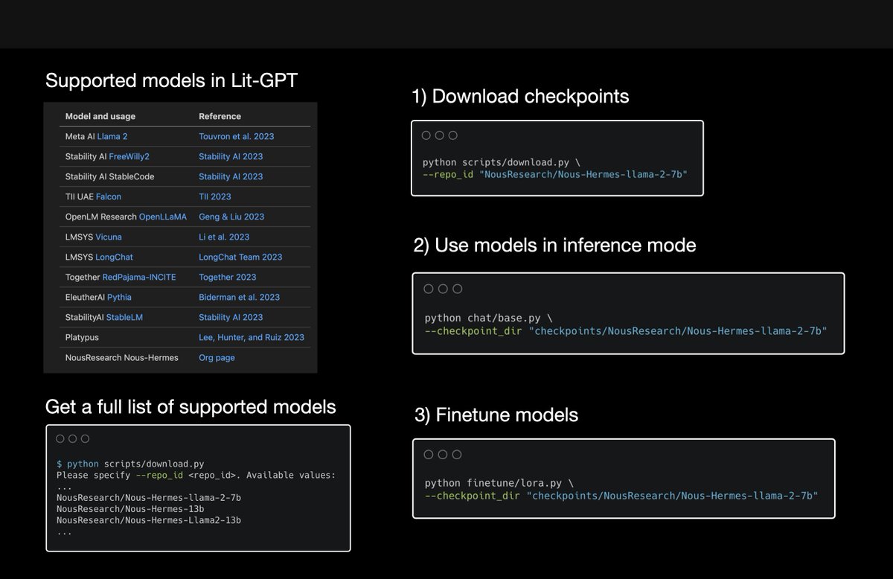Open the Falcon model link
893x579 pixels.
109,196
